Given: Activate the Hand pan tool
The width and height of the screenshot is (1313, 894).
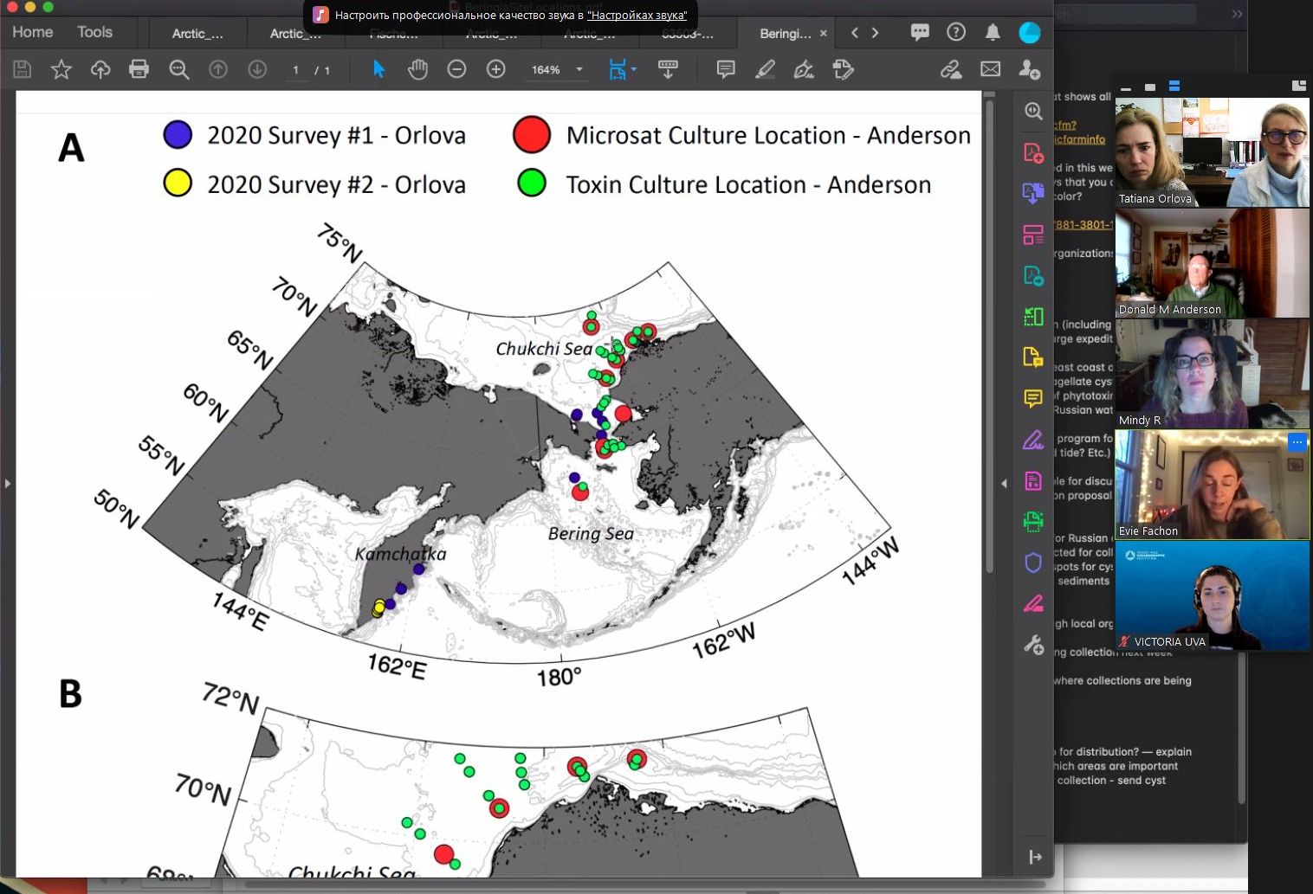Looking at the screenshot, I should tap(417, 69).
